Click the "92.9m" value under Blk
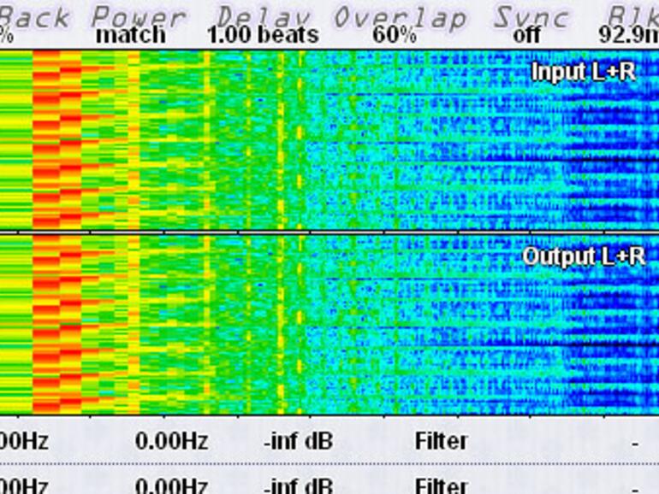This screenshot has width=659, height=494. pos(629,35)
